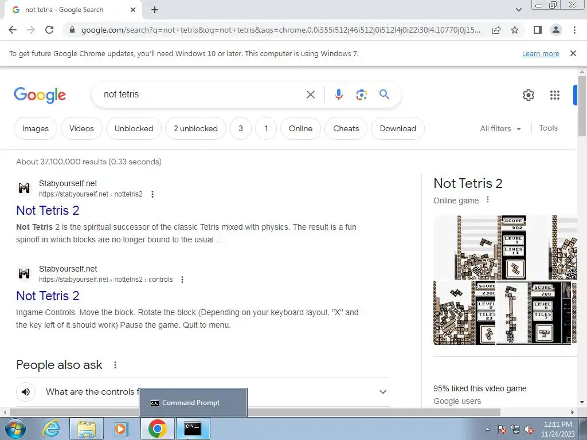Click the Stabyourself favicon of the controls result
This screenshot has width=587, height=440.
point(24,273)
